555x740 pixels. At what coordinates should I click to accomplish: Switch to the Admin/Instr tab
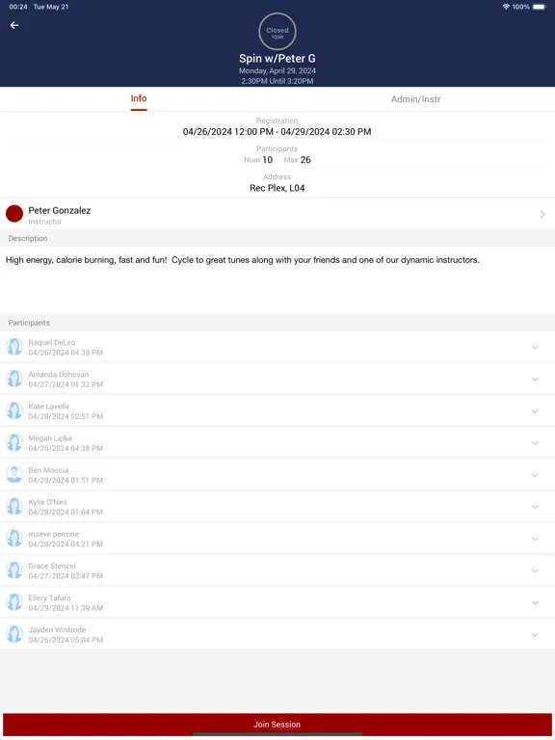(x=416, y=99)
